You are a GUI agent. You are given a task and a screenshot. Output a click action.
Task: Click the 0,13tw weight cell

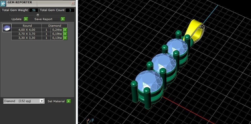tap(57, 38)
